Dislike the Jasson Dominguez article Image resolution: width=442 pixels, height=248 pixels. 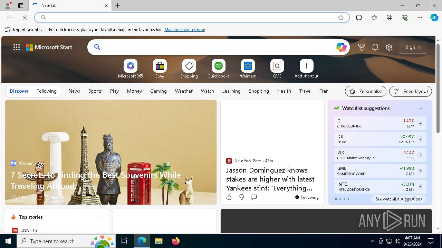coord(241,197)
